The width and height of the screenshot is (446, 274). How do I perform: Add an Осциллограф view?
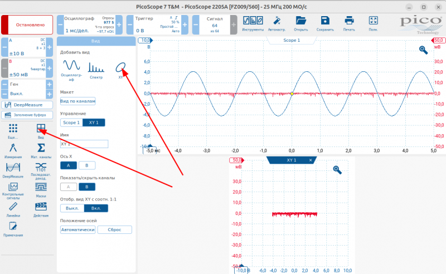click(71, 70)
